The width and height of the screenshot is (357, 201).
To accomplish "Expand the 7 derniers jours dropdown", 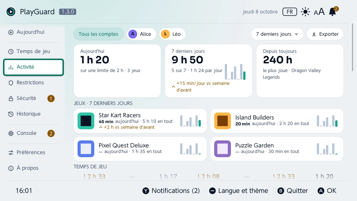I will (277, 34).
